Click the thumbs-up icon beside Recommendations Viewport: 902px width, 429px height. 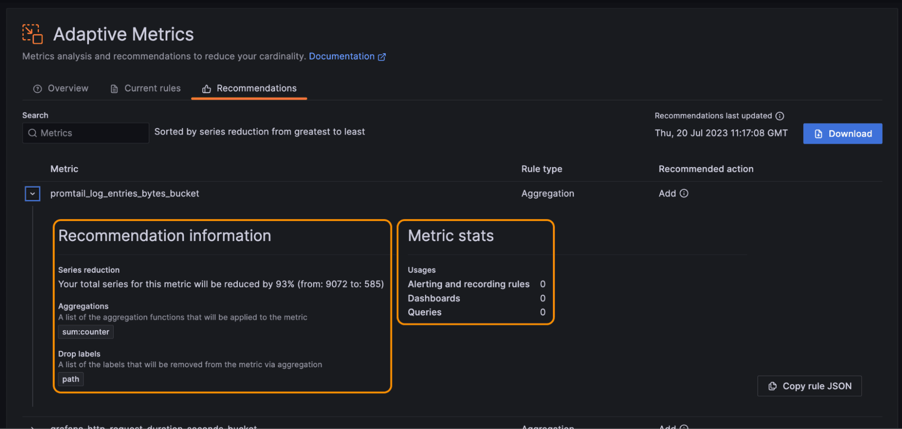click(207, 89)
